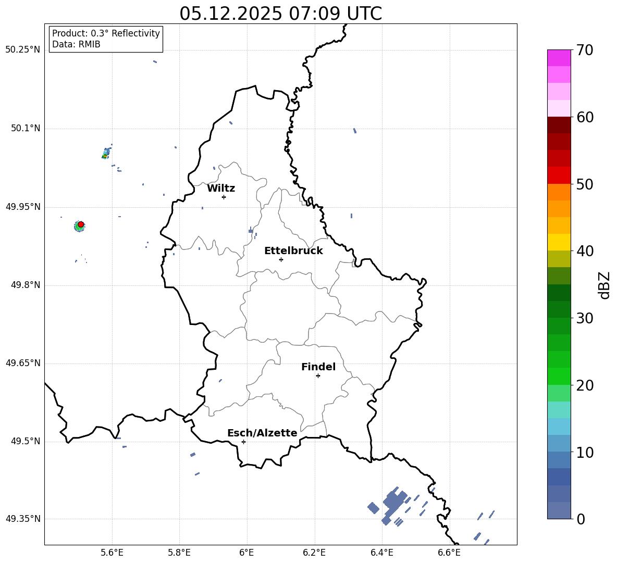The height and width of the screenshot is (563, 617).
Task: Click the 49.95°N latitude label
Action: pos(23,207)
